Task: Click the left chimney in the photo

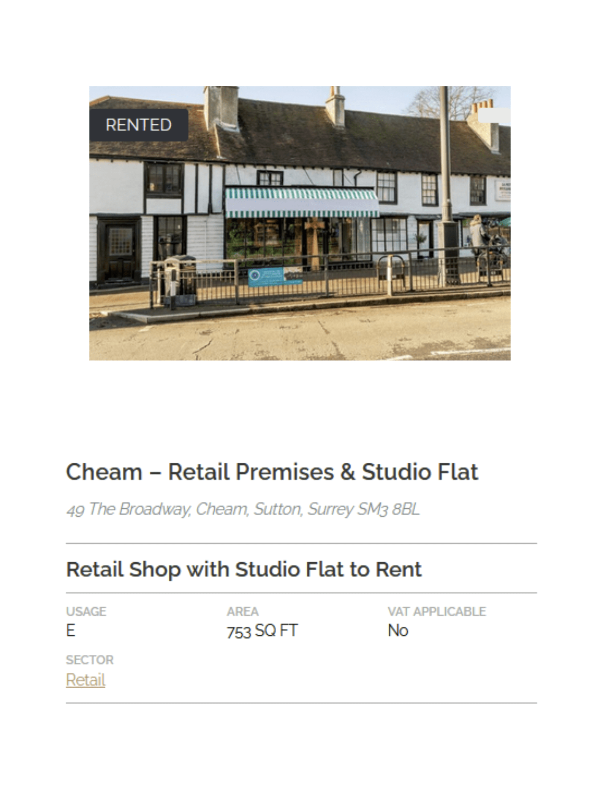Action: pos(221,108)
